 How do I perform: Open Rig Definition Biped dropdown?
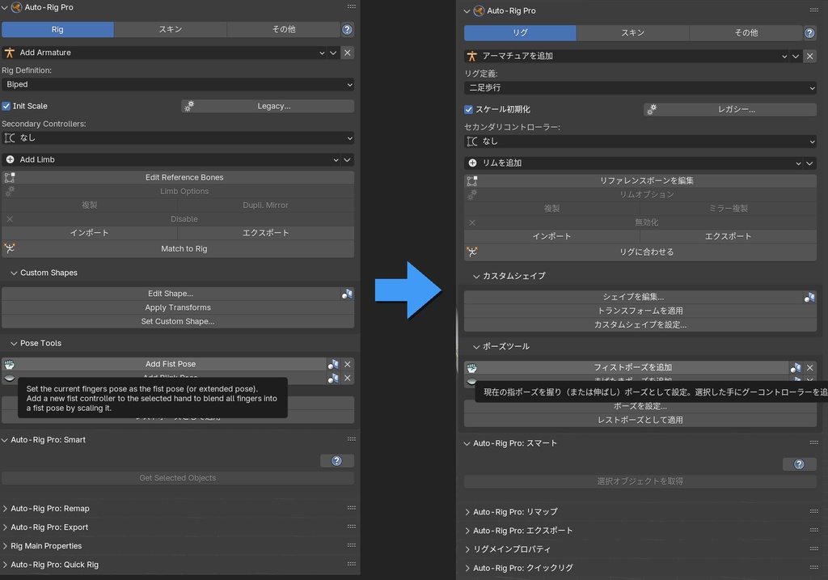(x=178, y=84)
